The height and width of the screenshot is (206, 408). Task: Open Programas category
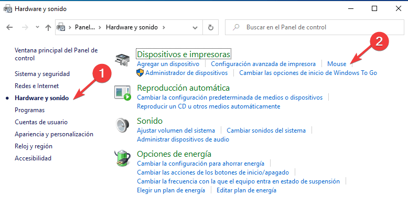point(30,110)
